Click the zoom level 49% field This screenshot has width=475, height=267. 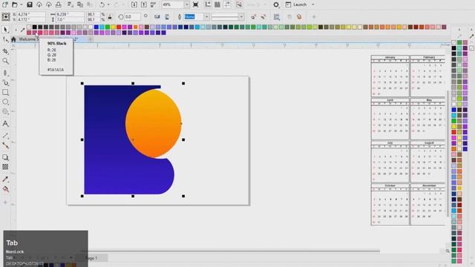tap(173, 4)
